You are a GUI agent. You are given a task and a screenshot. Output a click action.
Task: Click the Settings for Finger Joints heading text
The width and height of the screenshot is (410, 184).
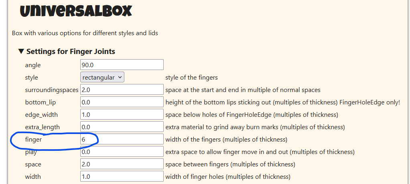pyautogui.click(x=71, y=52)
